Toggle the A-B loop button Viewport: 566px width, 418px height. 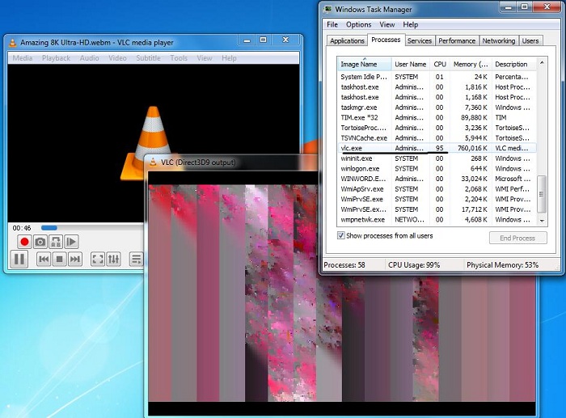(55, 242)
